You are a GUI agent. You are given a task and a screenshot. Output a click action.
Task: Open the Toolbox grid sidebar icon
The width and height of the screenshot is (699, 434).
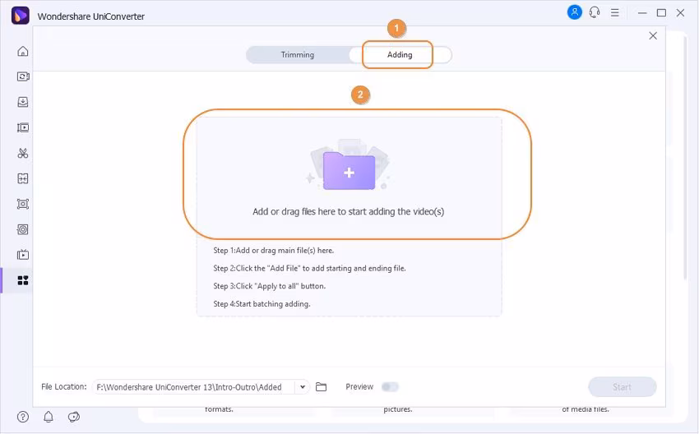(23, 280)
